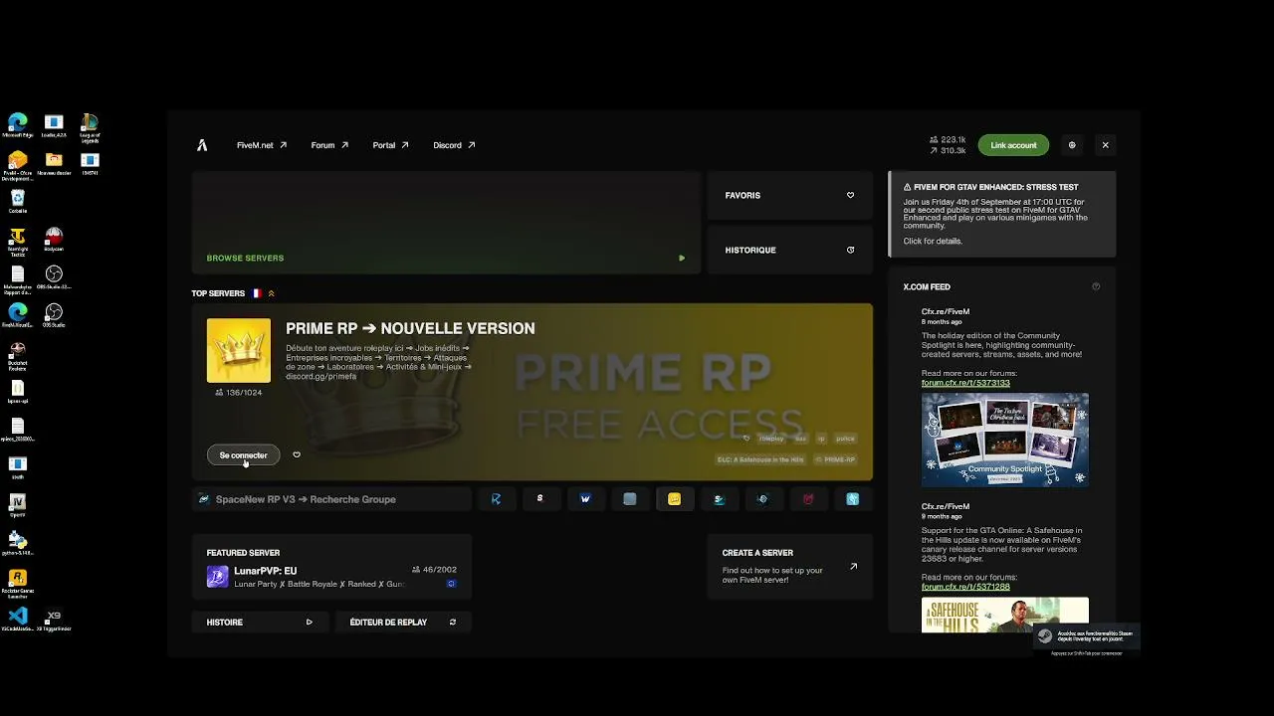Select the red server icon in carousel
1274x716 pixels.
(x=808, y=499)
